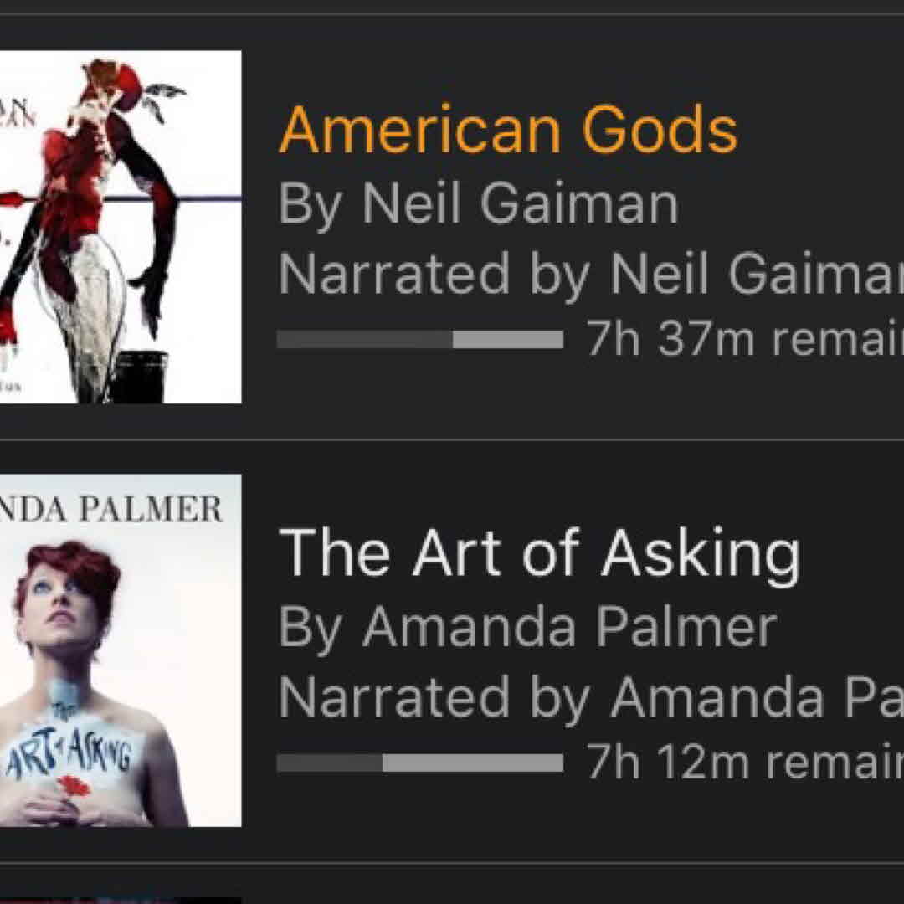Click the "By Neil Gaiman" author line
Viewport: 904px width, 904px height.
pyautogui.click(x=478, y=203)
